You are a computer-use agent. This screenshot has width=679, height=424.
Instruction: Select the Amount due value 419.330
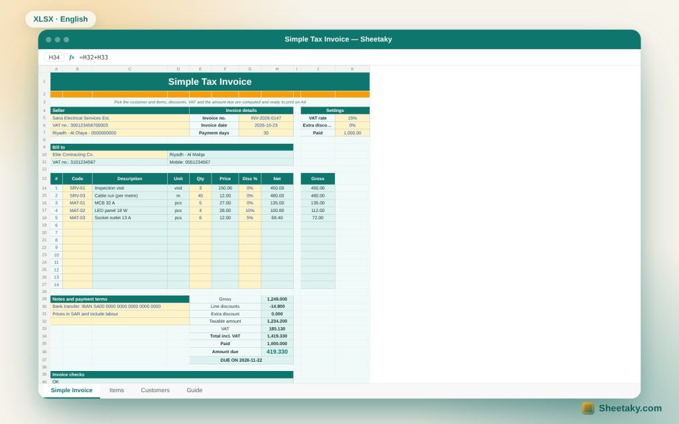coord(277,352)
